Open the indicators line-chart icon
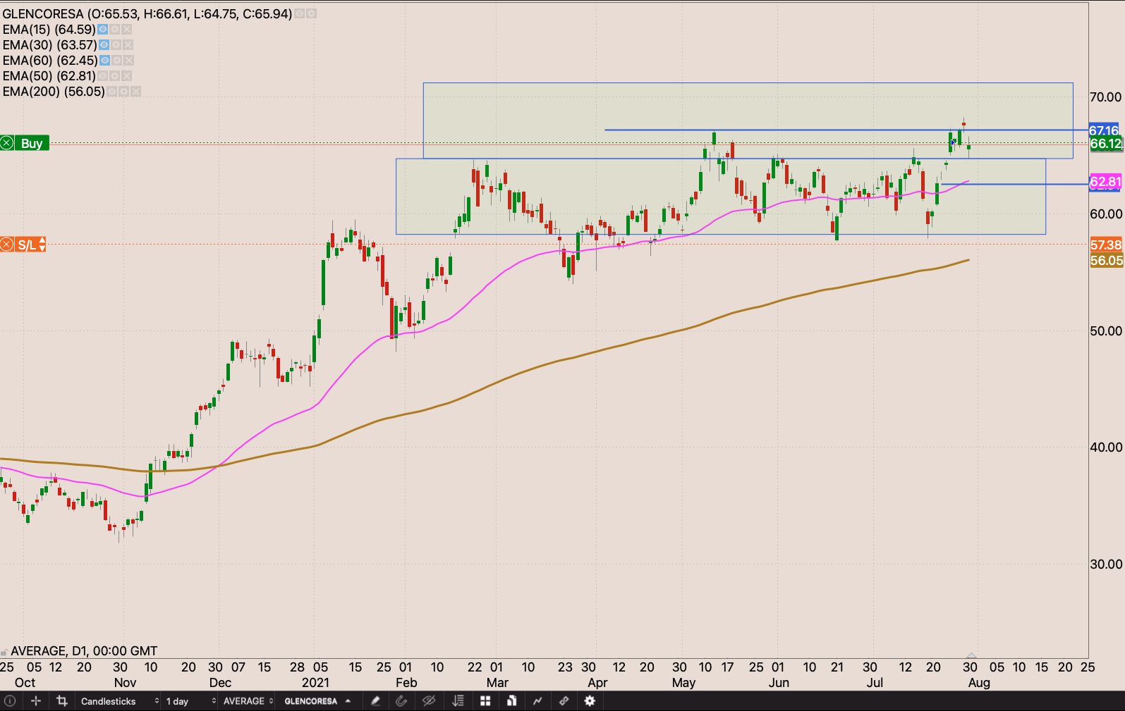 click(537, 701)
